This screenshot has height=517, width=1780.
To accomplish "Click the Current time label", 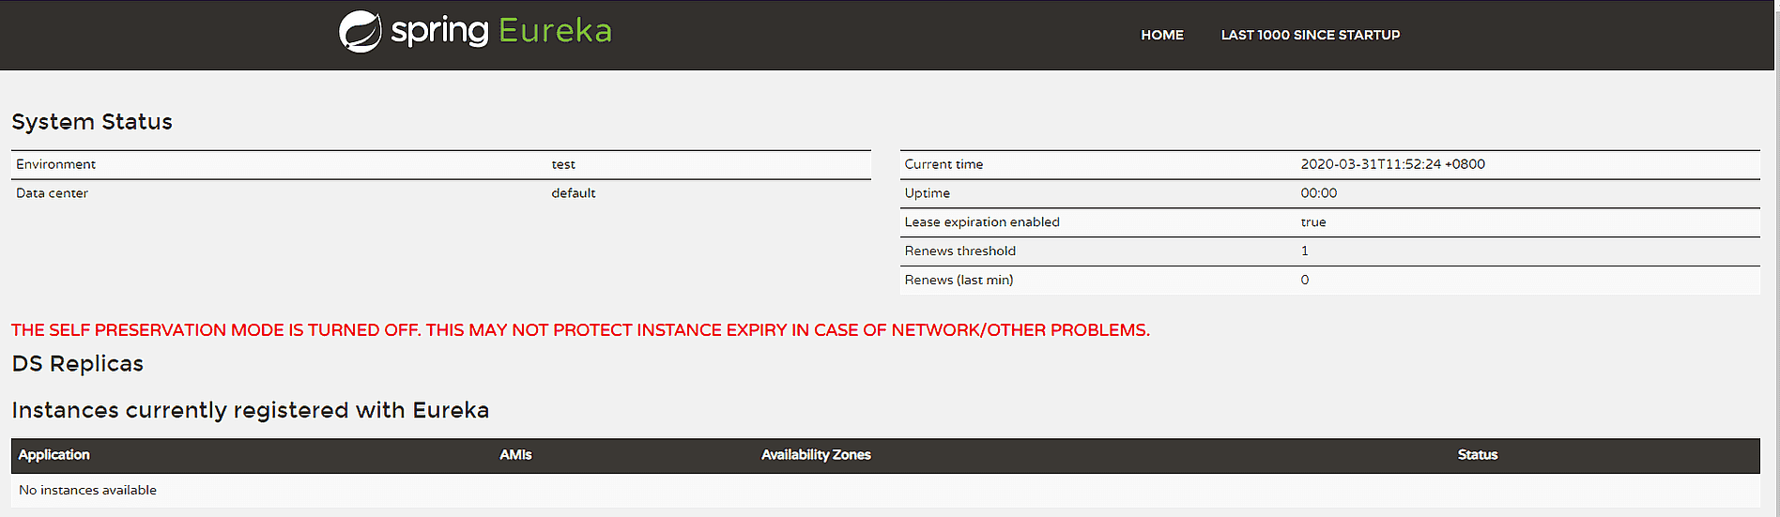I will [x=944, y=164].
